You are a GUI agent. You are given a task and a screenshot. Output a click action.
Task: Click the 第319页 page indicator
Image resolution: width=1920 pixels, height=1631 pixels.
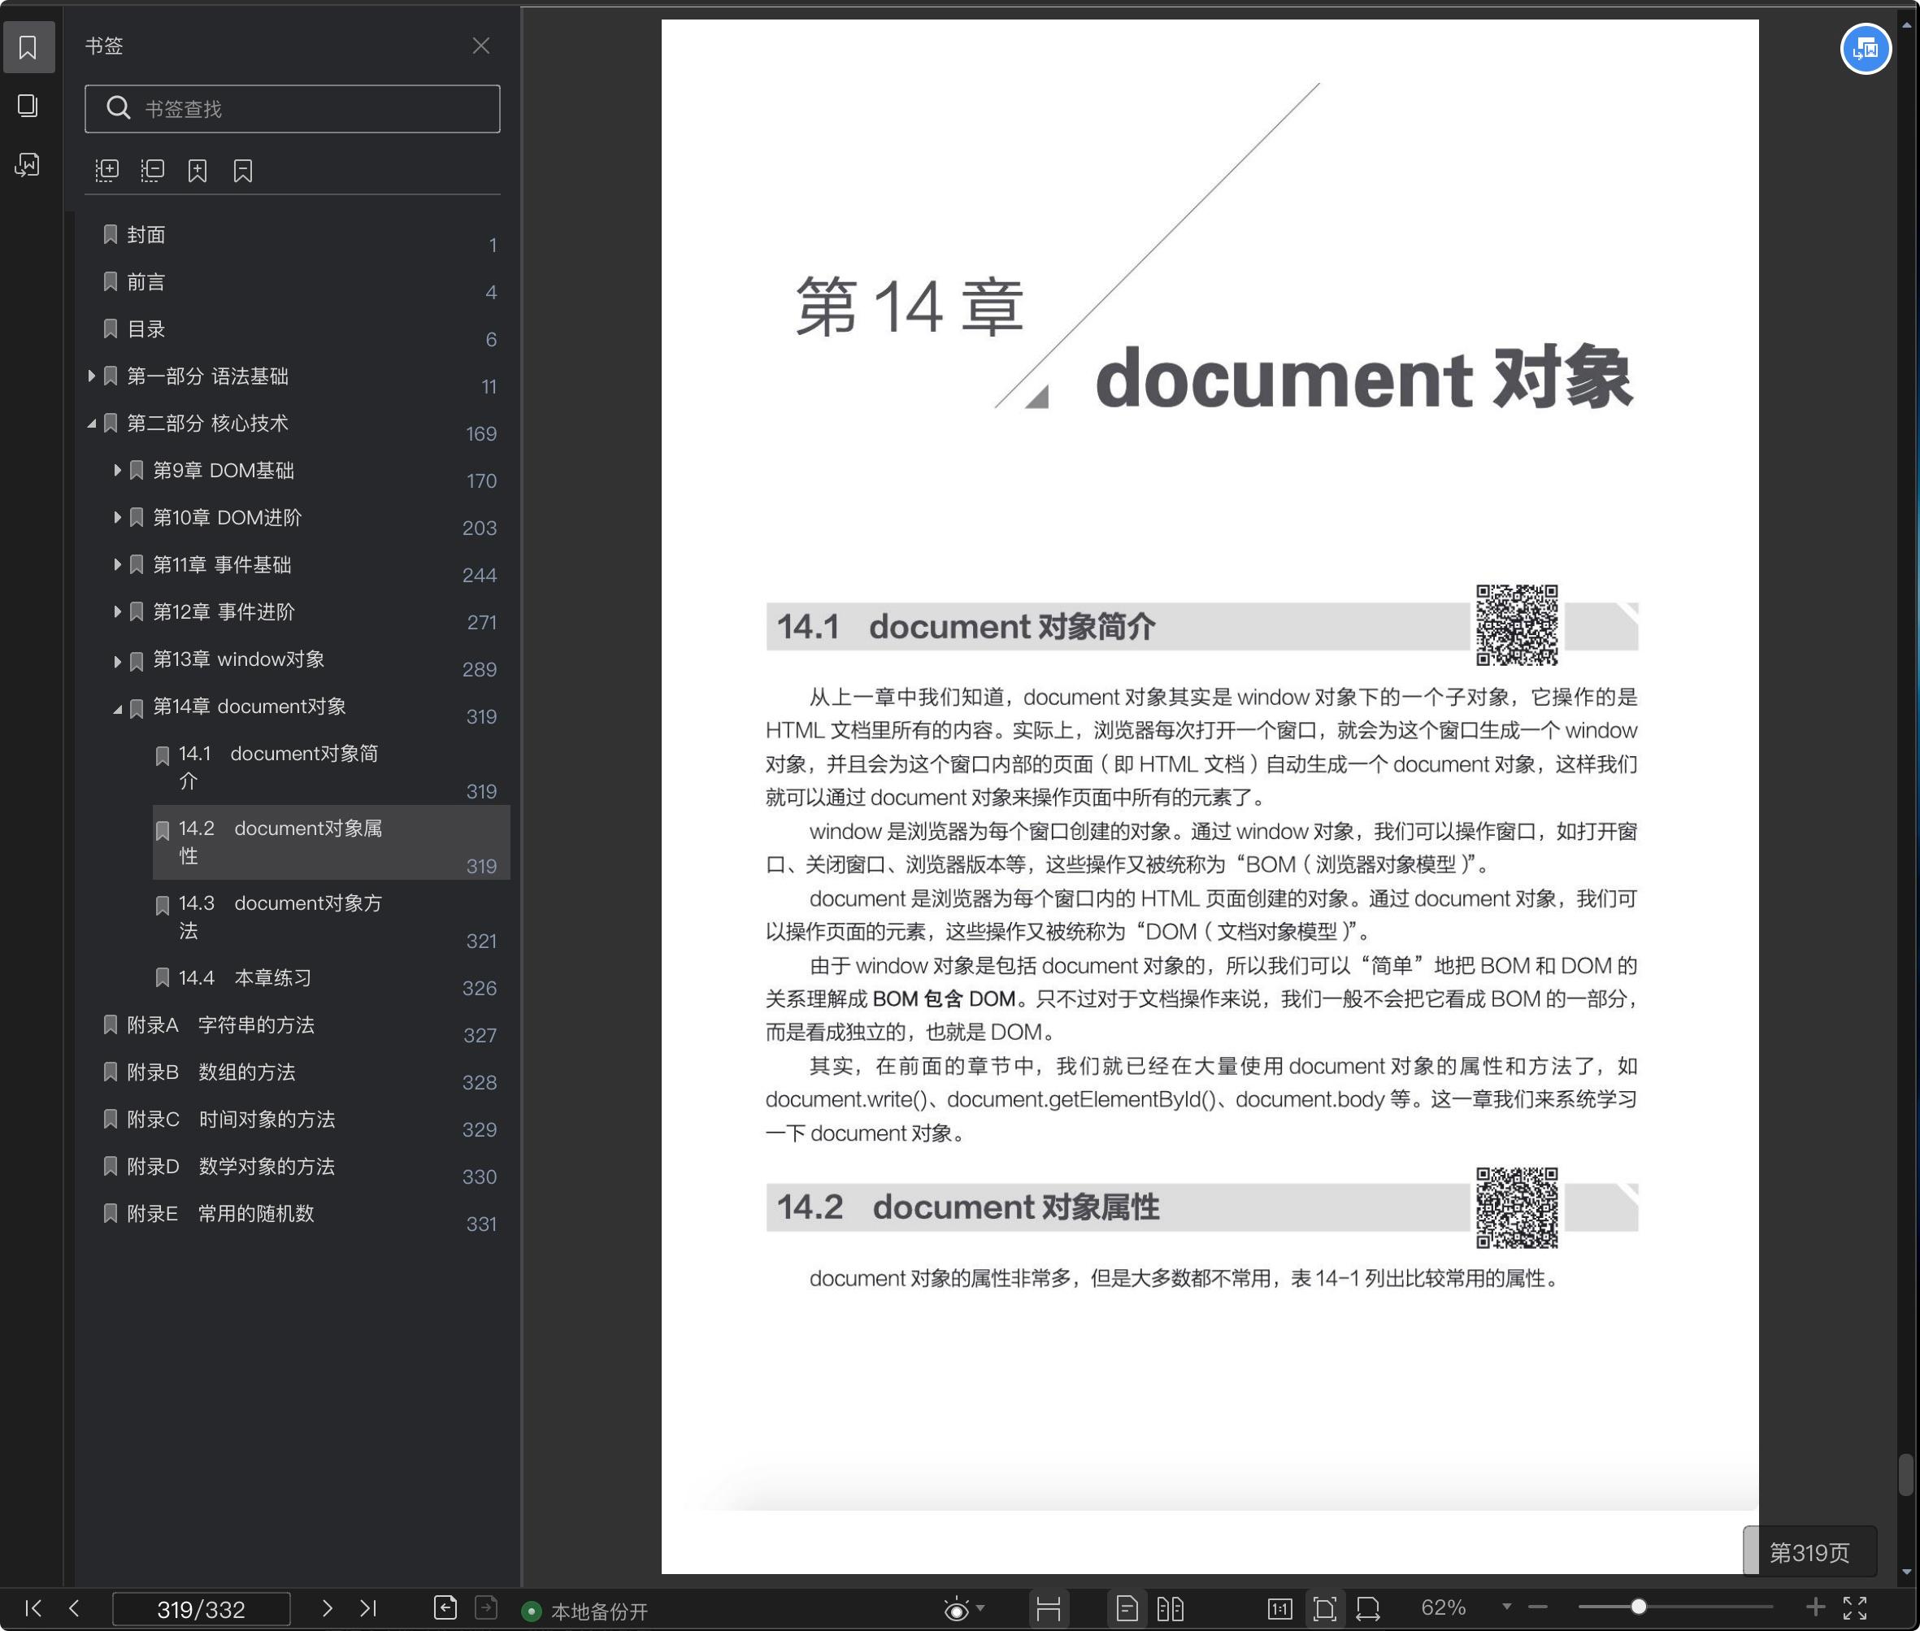[x=1810, y=1553]
